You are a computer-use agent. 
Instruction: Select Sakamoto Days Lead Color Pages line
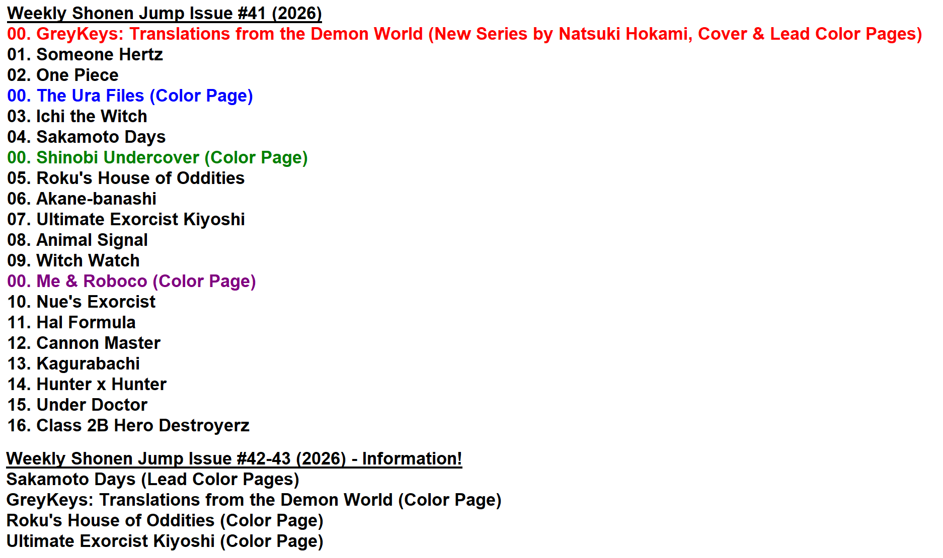click(x=152, y=479)
